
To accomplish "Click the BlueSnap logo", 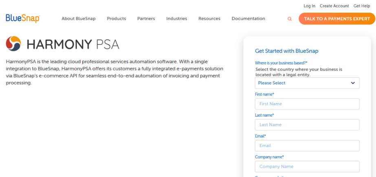I will (23, 18).
